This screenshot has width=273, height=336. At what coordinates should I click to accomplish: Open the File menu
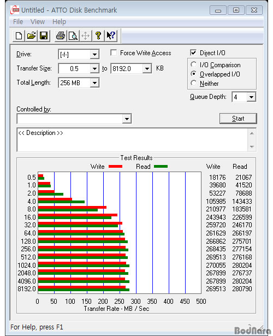(x=18, y=22)
